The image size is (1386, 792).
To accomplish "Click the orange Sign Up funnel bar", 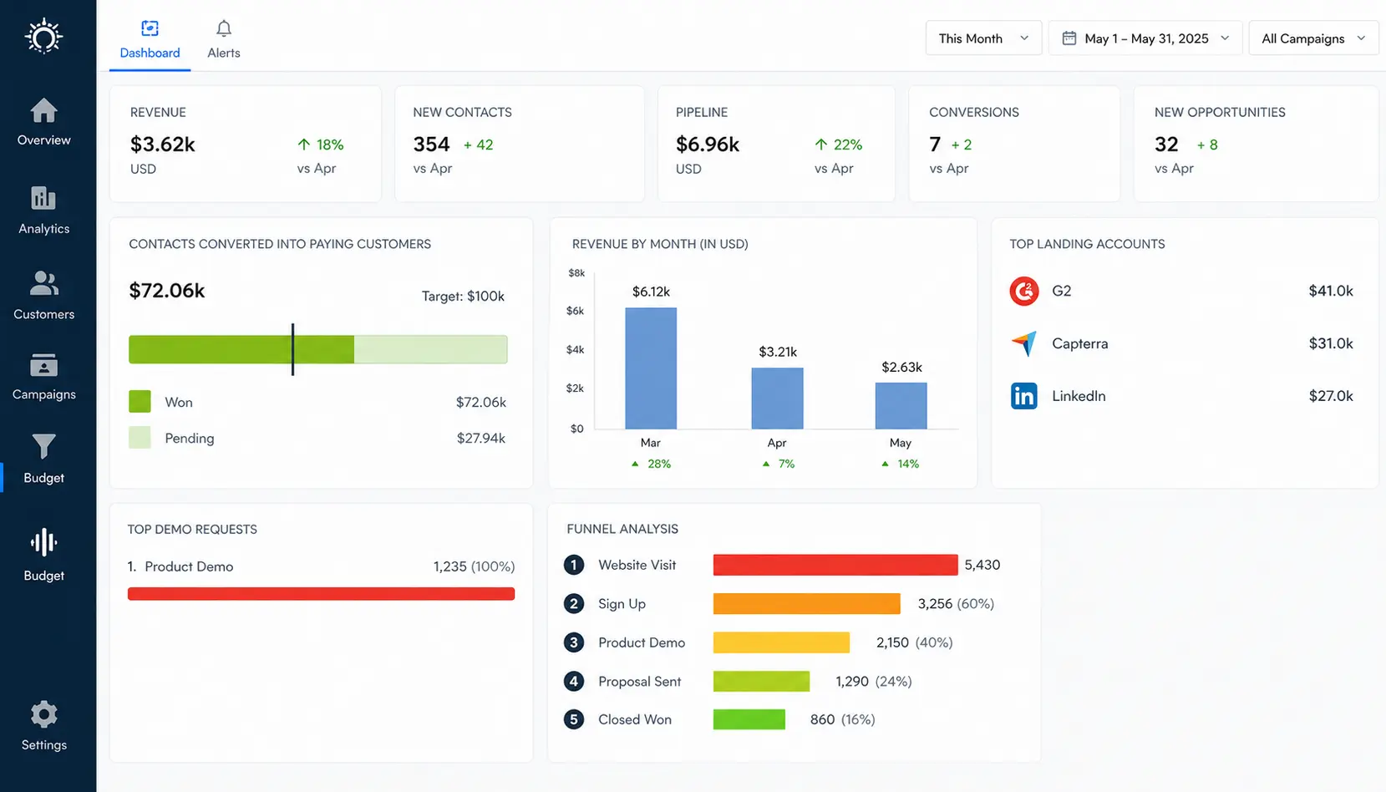I will click(806, 603).
